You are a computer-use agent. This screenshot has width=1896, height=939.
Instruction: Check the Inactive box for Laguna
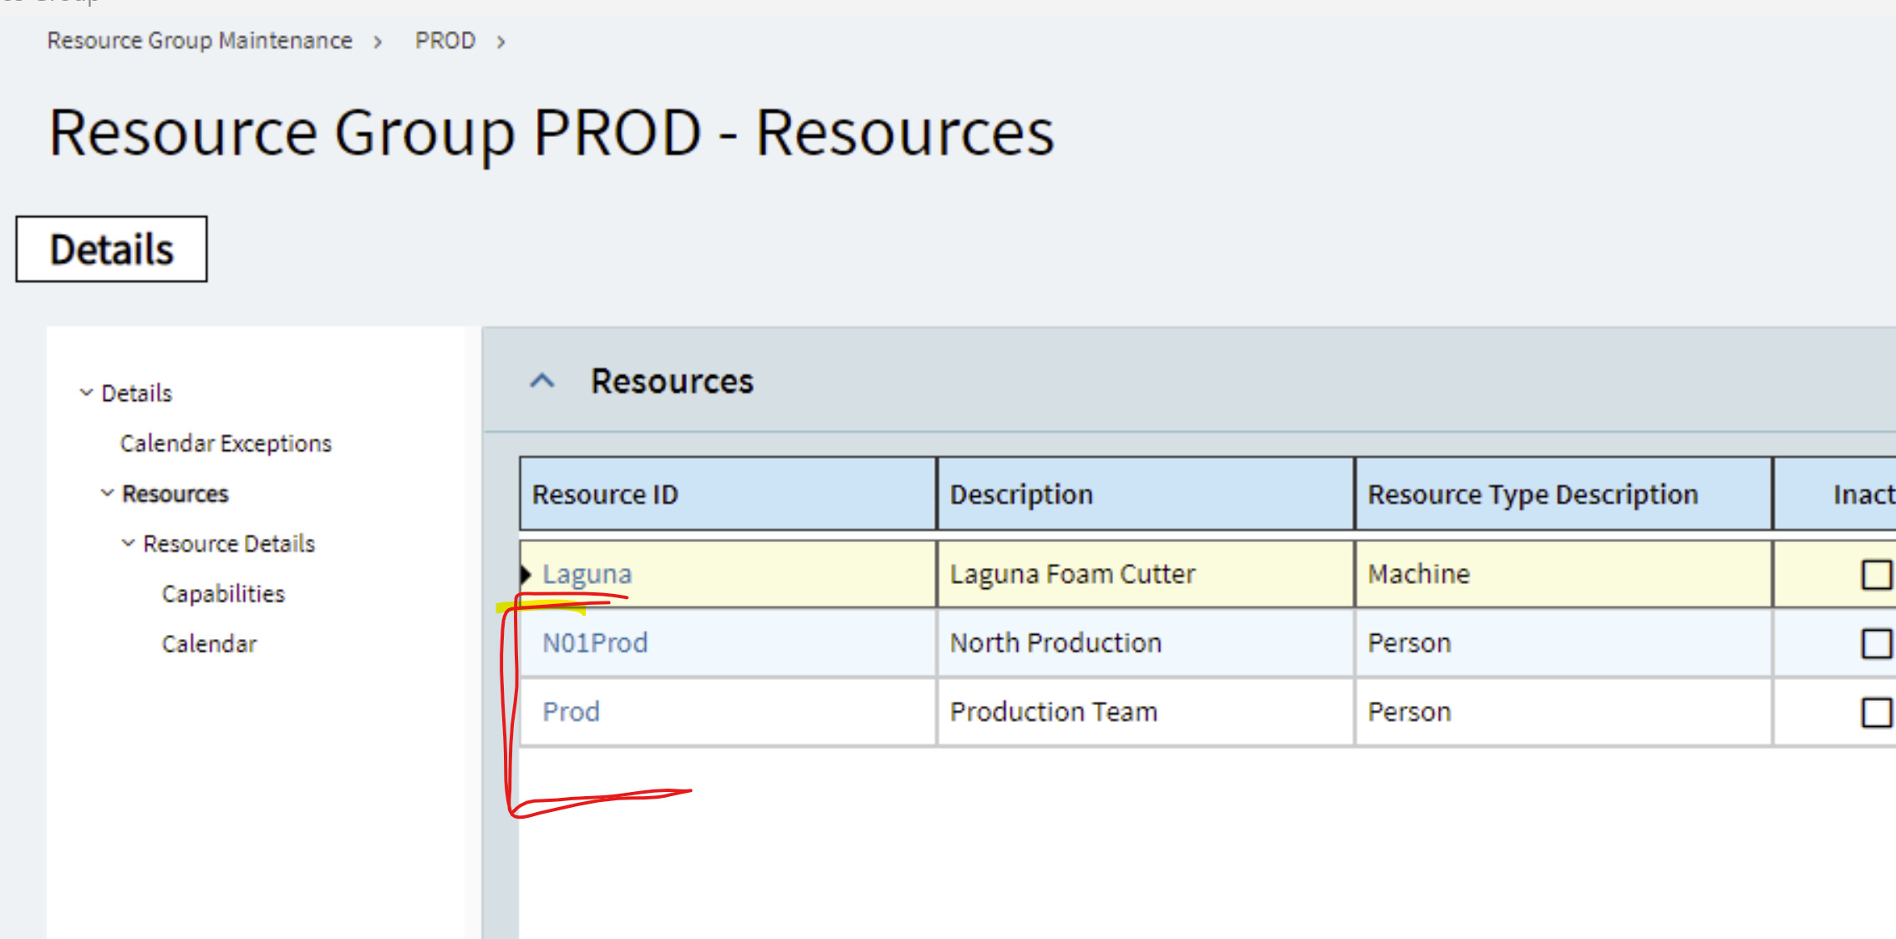click(x=1876, y=575)
